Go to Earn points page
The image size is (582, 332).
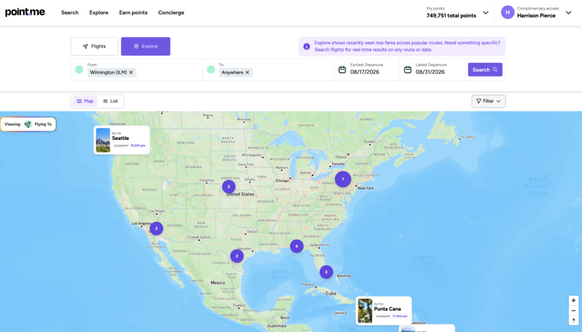tap(133, 13)
